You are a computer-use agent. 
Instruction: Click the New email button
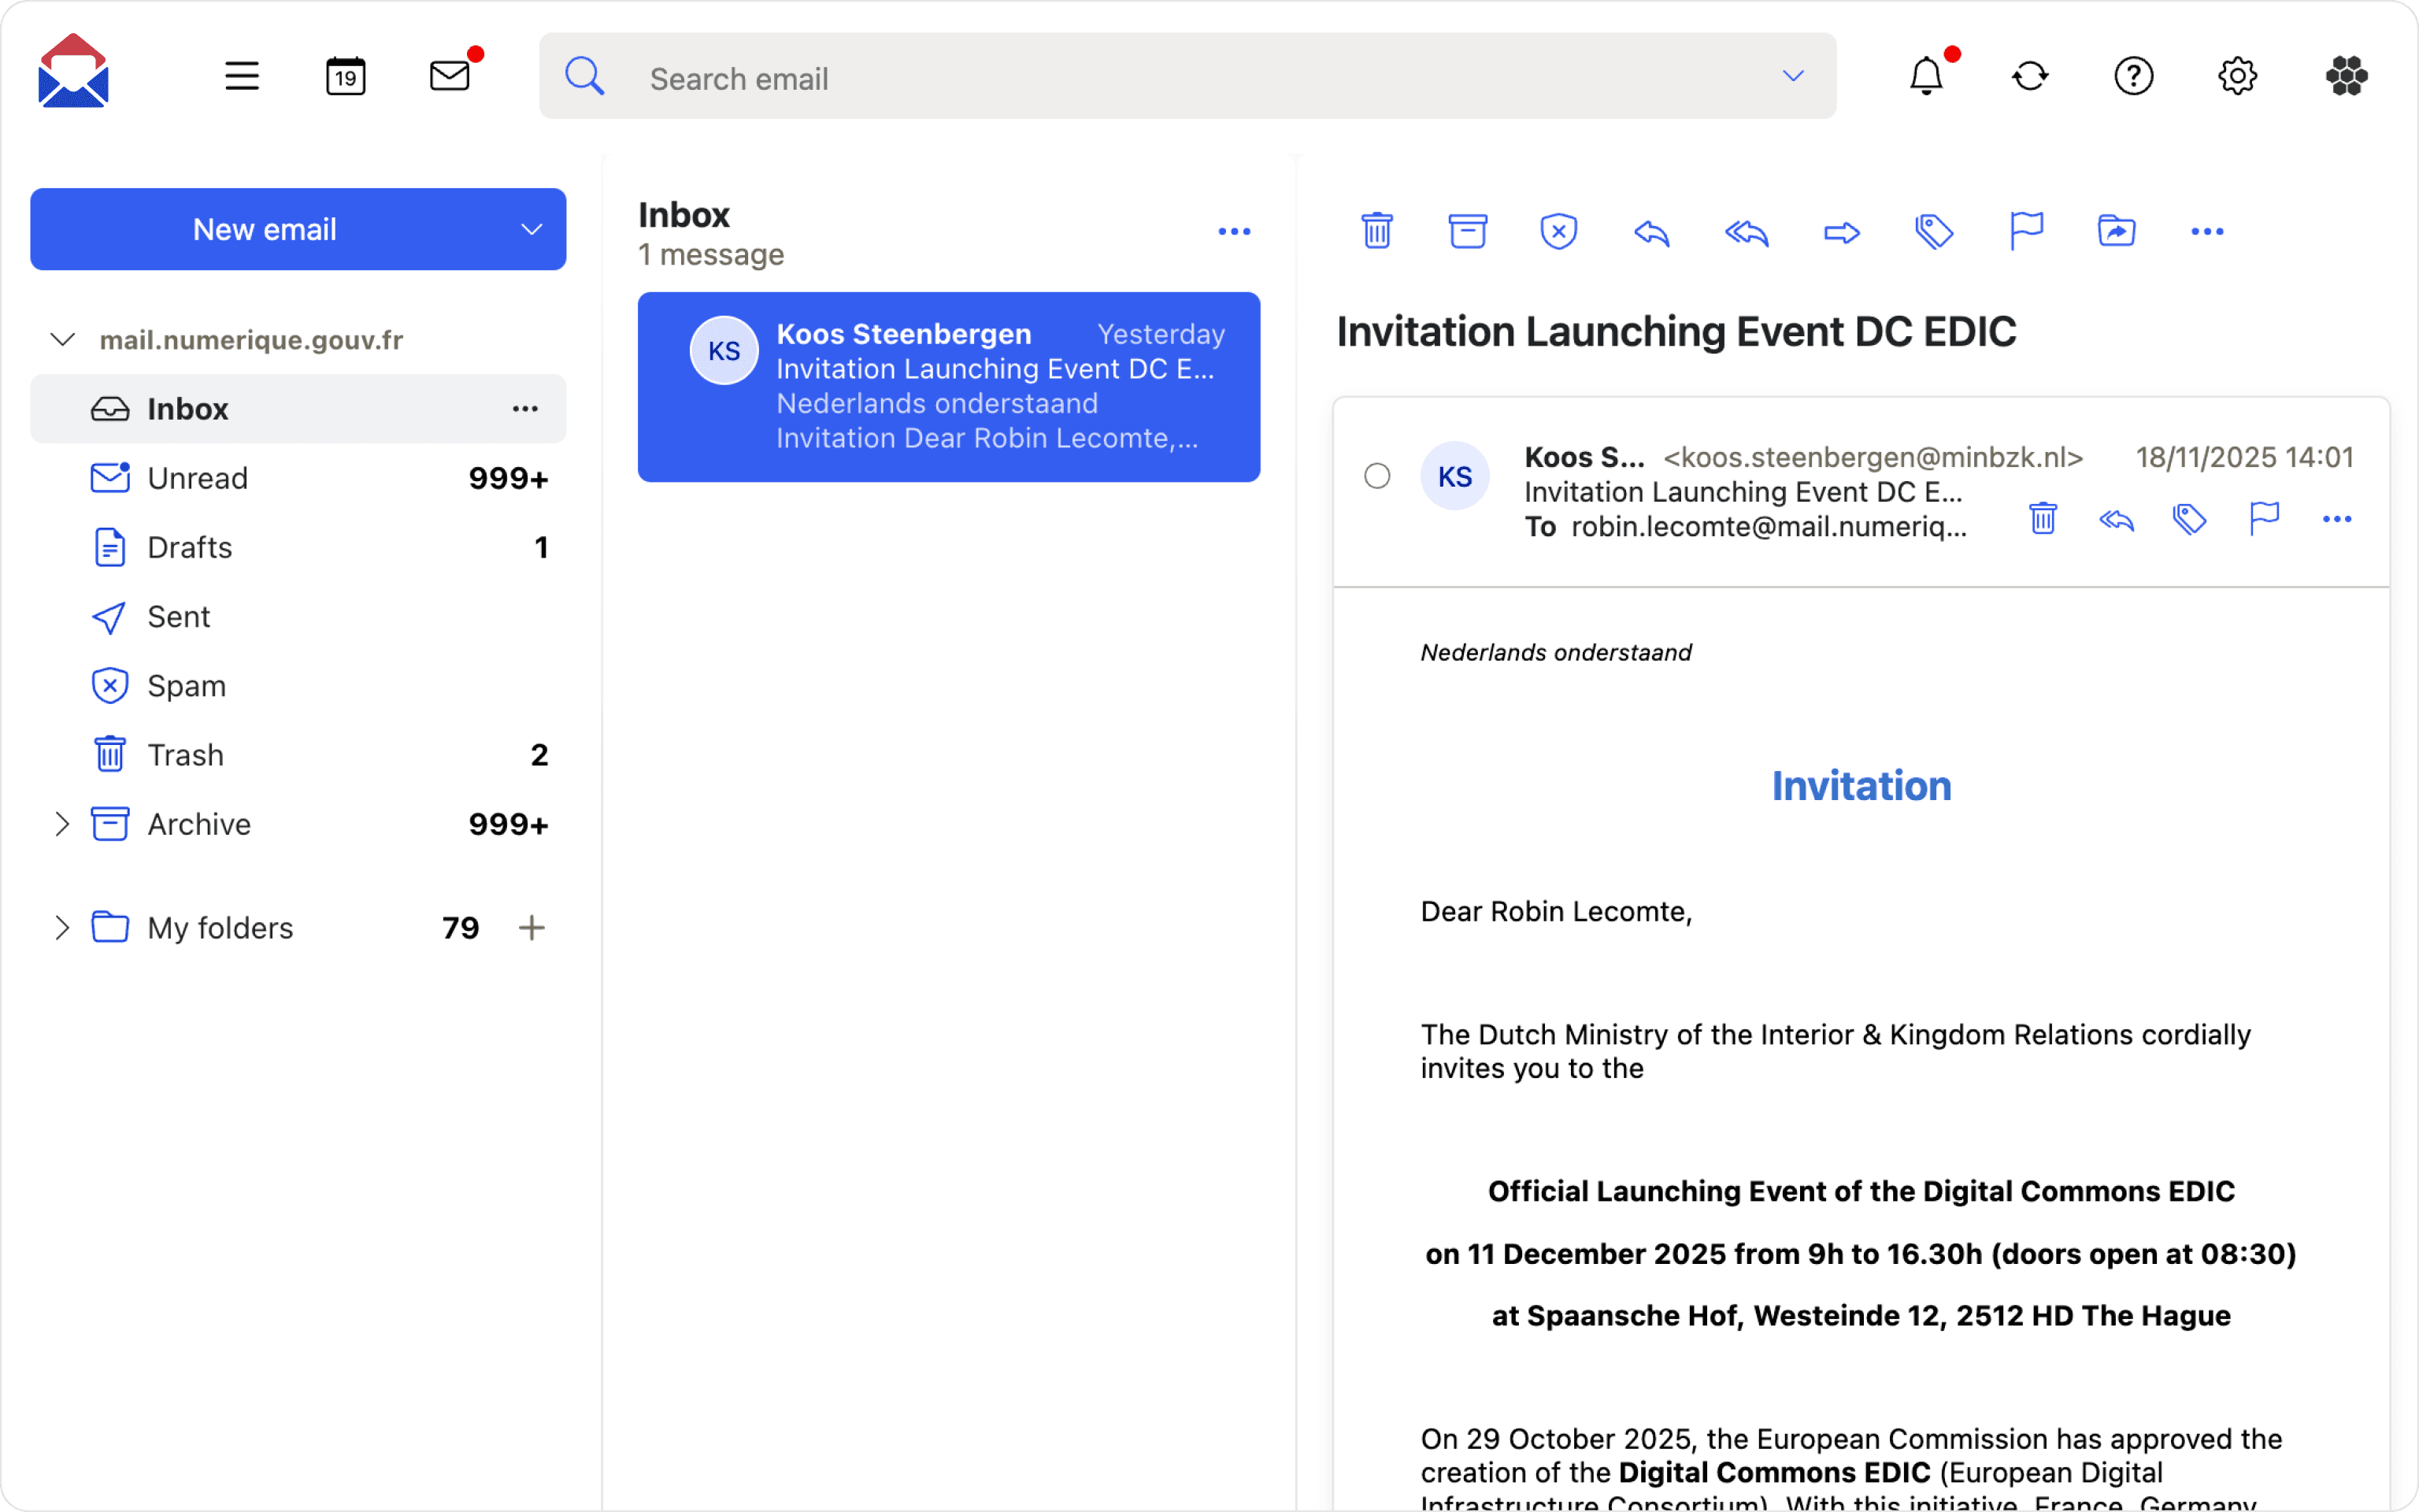265,230
